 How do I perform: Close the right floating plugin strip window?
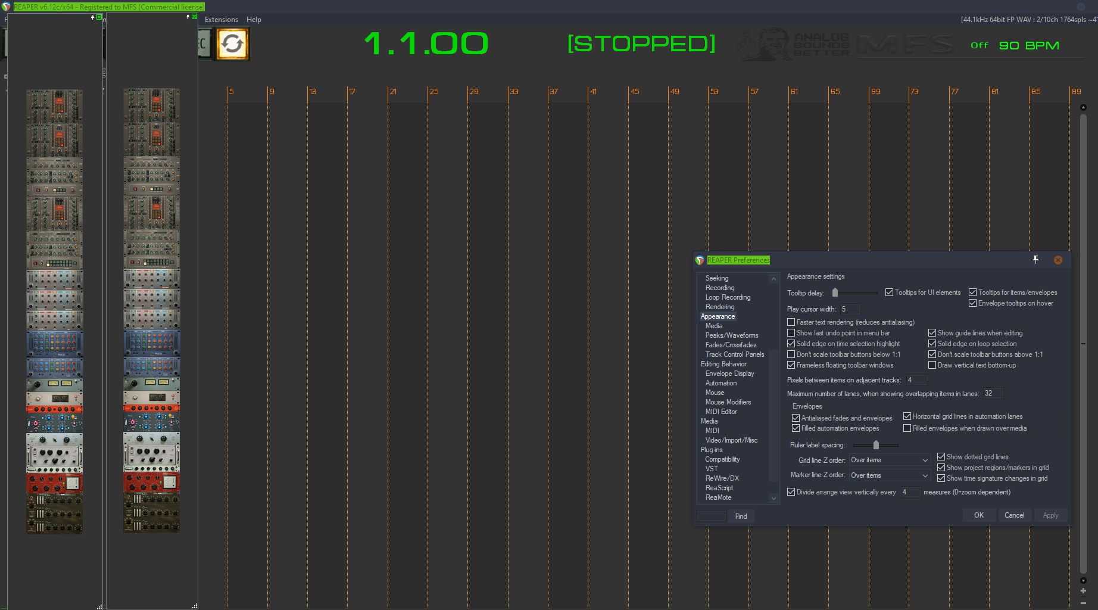[195, 17]
